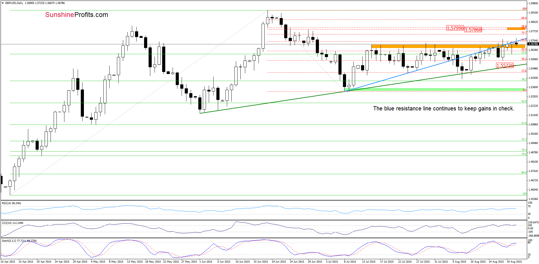Click the 1 Jun 2015 date label
The image size is (539, 264).
pyautogui.click(x=206, y=262)
